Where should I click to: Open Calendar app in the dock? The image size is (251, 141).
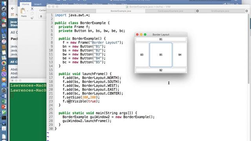4,25
